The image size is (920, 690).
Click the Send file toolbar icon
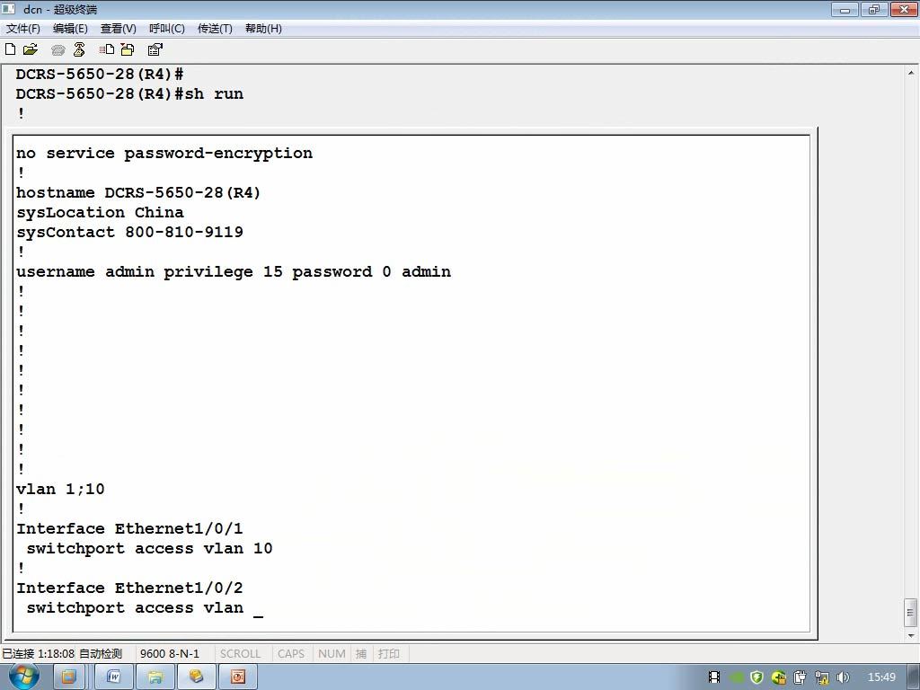pyautogui.click(x=107, y=49)
